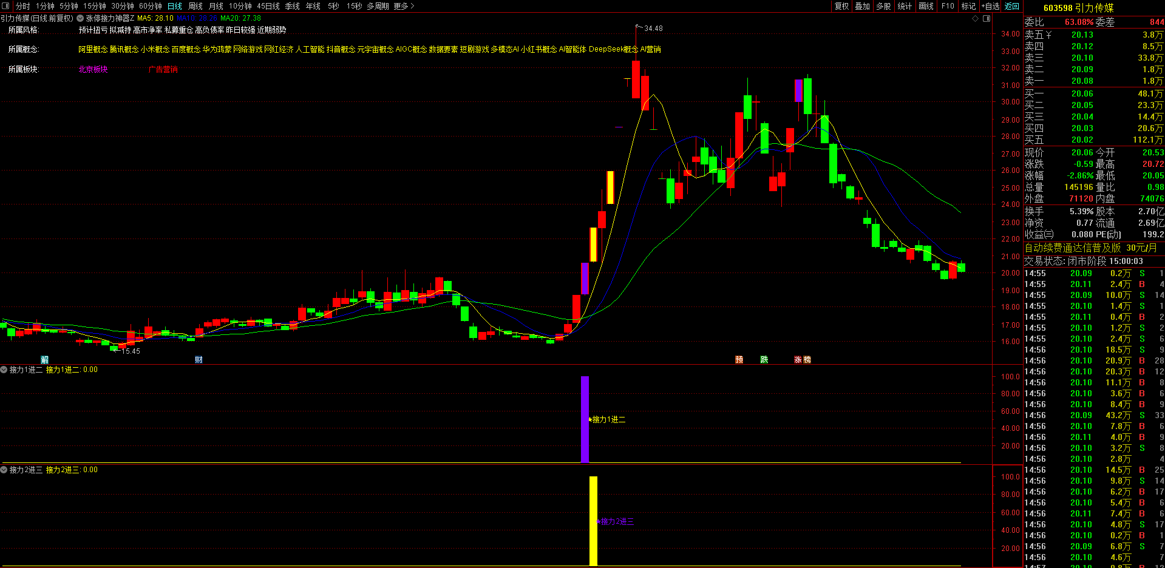Click the 涨 marker below chart
The image size is (1165, 568).
click(x=798, y=360)
